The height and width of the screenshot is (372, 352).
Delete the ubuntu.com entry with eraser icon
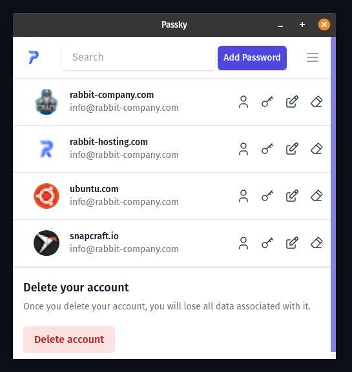316,196
